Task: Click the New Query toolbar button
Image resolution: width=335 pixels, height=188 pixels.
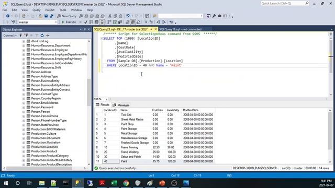Action: click(66, 16)
